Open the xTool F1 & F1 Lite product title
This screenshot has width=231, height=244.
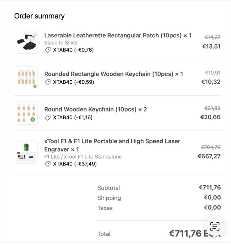[x=112, y=145]
